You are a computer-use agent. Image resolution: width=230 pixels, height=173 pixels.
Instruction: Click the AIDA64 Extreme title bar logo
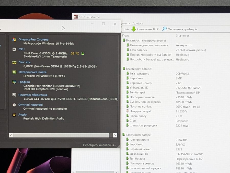76,17
